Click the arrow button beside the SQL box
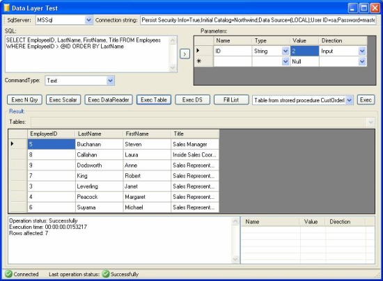 185,54
